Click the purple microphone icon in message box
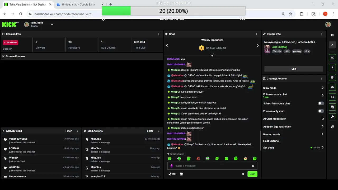Viewport: 338px width, 190px height. click(x=172, y=166)
